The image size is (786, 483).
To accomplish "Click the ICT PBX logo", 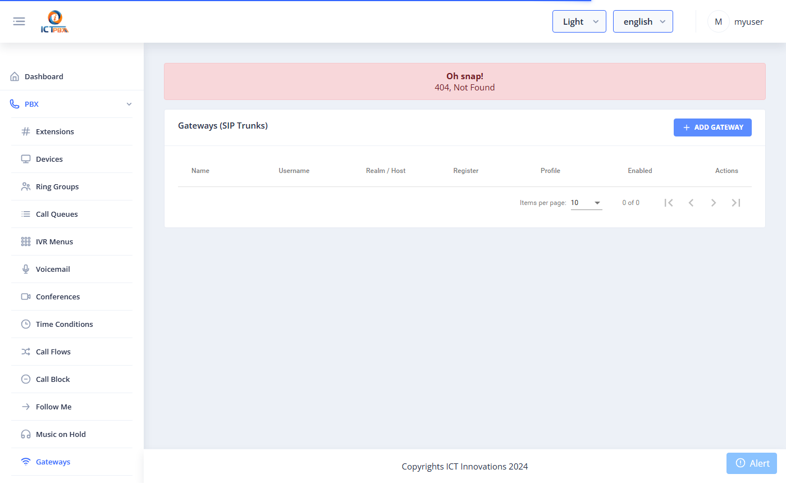I will point(54,22).
